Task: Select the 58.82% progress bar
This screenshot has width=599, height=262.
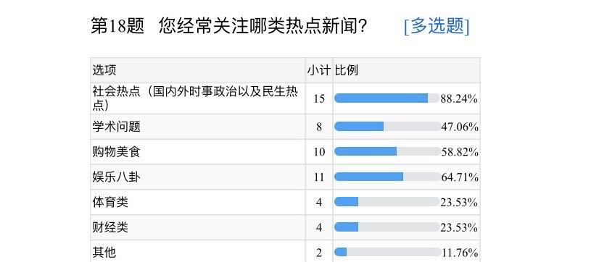Action: click(x=387, y=152)
